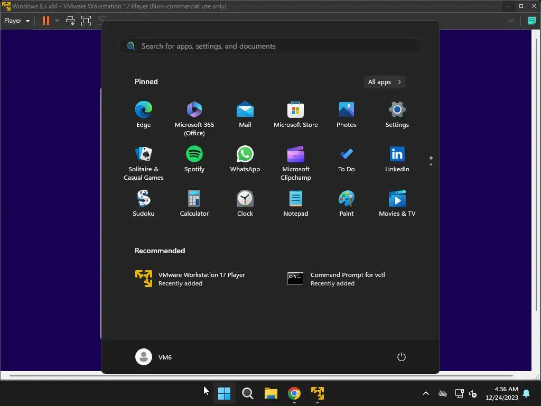541x406 pixels.
Task: Open Settings from pinned apps
Action: [x=397, y=114]
